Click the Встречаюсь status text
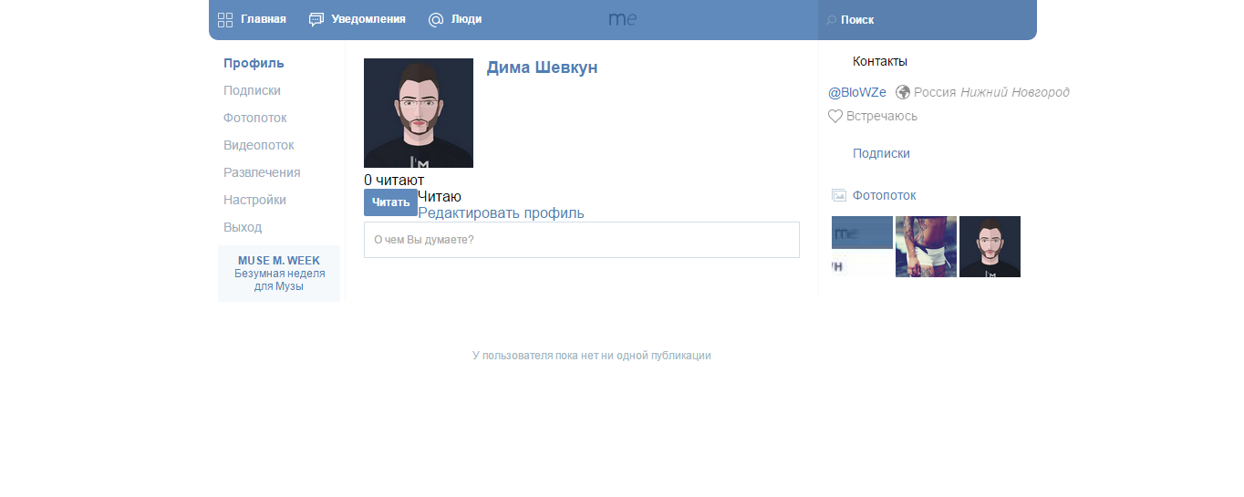 coord(882,116)
